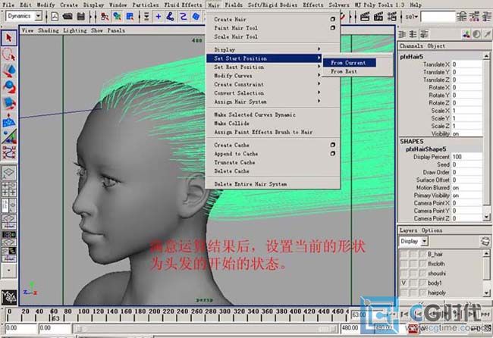Click the open scene folder icon
Screen dimensions: 493x338
[x=68, y=16]
